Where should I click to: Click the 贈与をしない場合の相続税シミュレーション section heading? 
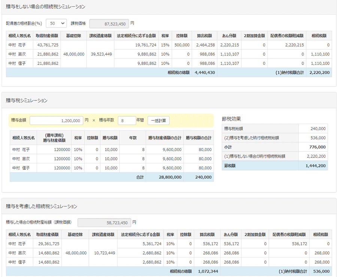(x=46, y=7)
